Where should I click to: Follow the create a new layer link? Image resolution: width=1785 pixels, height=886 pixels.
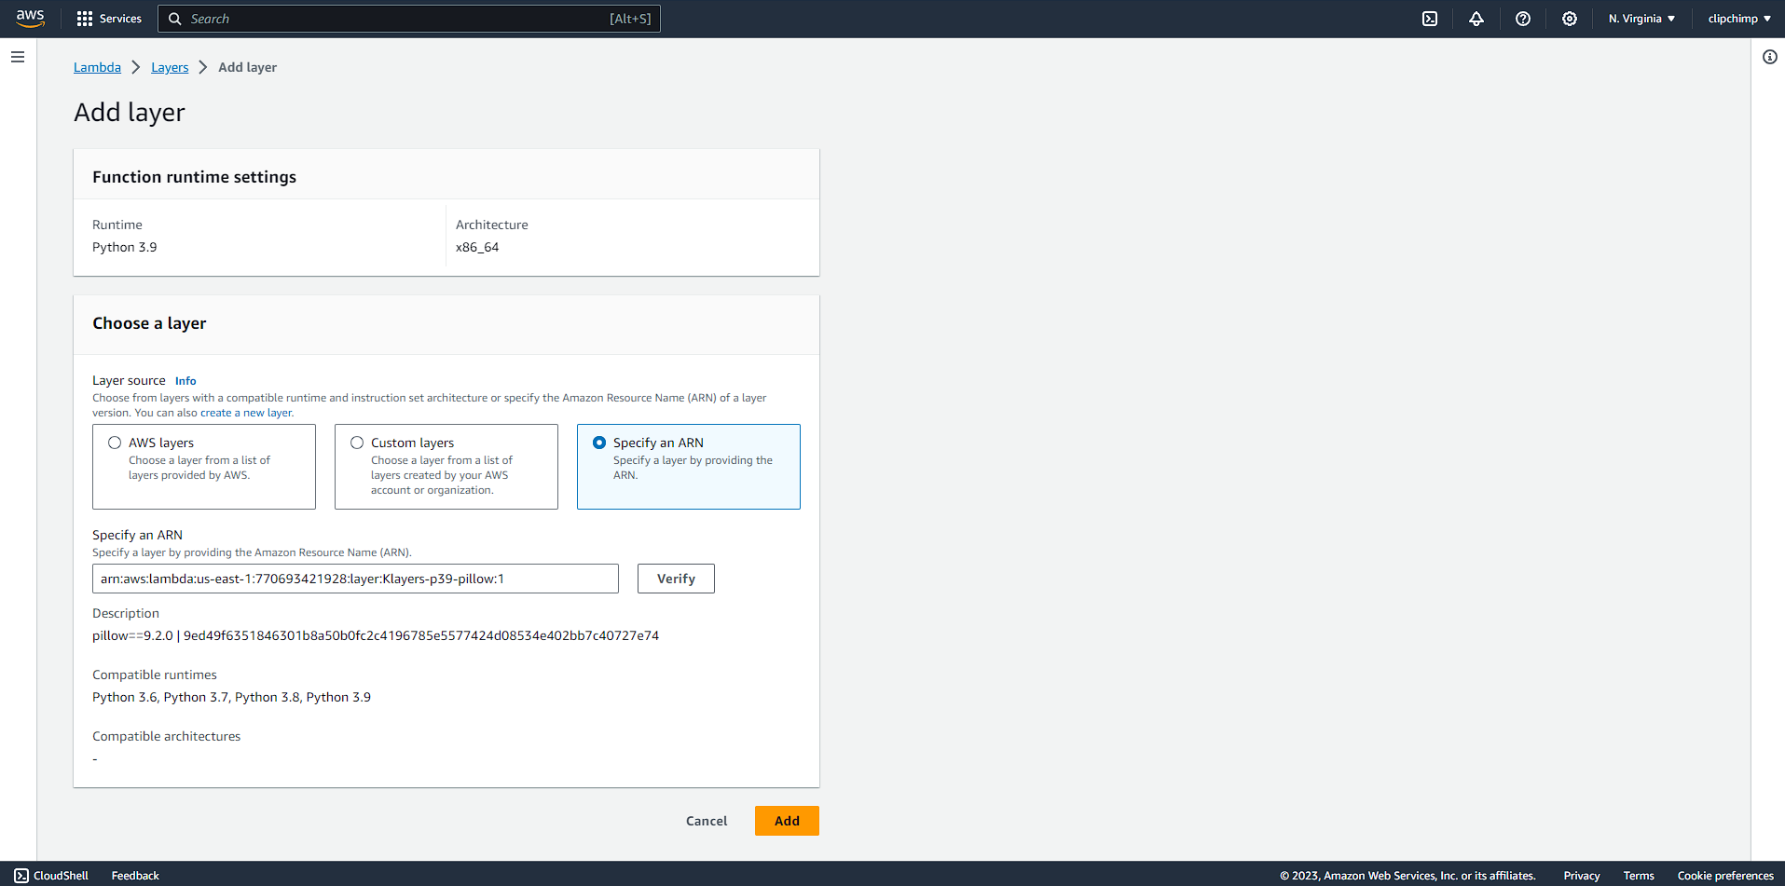click(x=246, y=413)
